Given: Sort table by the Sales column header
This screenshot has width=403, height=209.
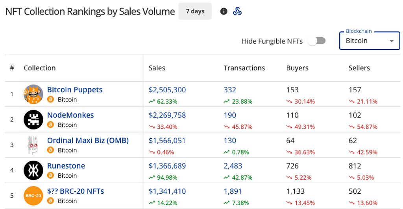Looking at the screenshot, I should (157, 68).
